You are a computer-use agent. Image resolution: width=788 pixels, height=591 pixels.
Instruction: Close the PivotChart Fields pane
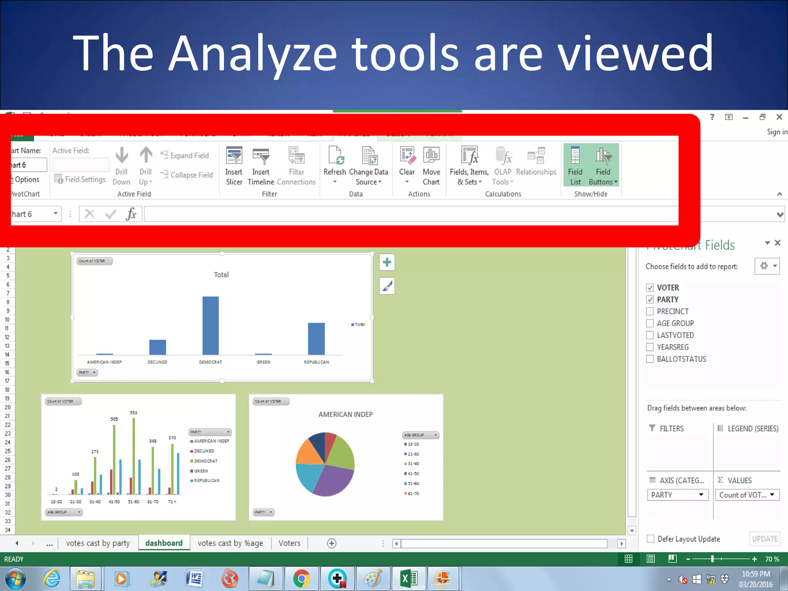coord(778,243)
